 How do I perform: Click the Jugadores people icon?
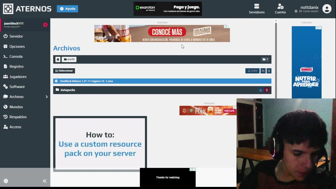(6, 77)
